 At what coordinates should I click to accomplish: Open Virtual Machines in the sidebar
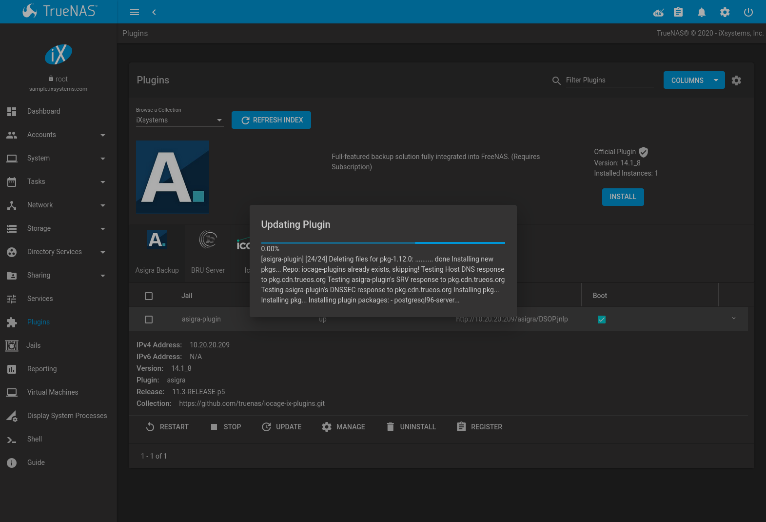59,392
